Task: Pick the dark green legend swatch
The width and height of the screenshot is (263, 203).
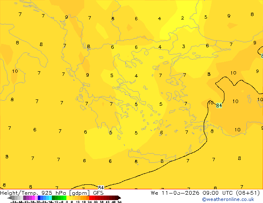Action: pyautogui.click(x=53, y=198)
